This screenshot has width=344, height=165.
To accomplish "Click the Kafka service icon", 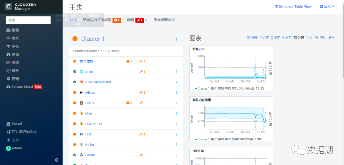I will [x=82, y=145].
